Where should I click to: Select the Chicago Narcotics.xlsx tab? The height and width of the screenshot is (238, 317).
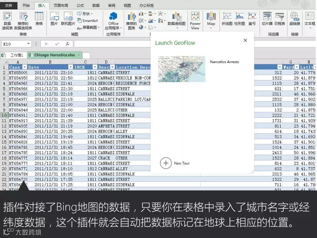54,55
